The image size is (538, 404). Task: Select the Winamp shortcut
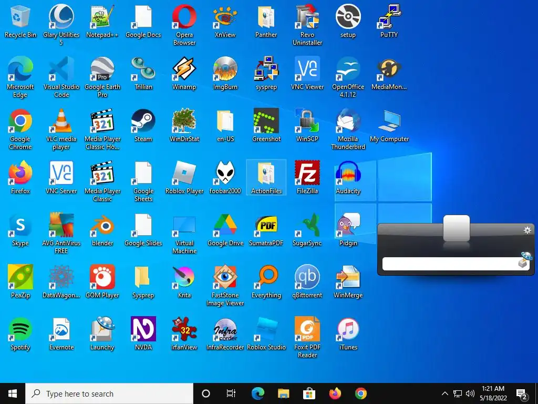pyautogui.click(x=184, y=74)
